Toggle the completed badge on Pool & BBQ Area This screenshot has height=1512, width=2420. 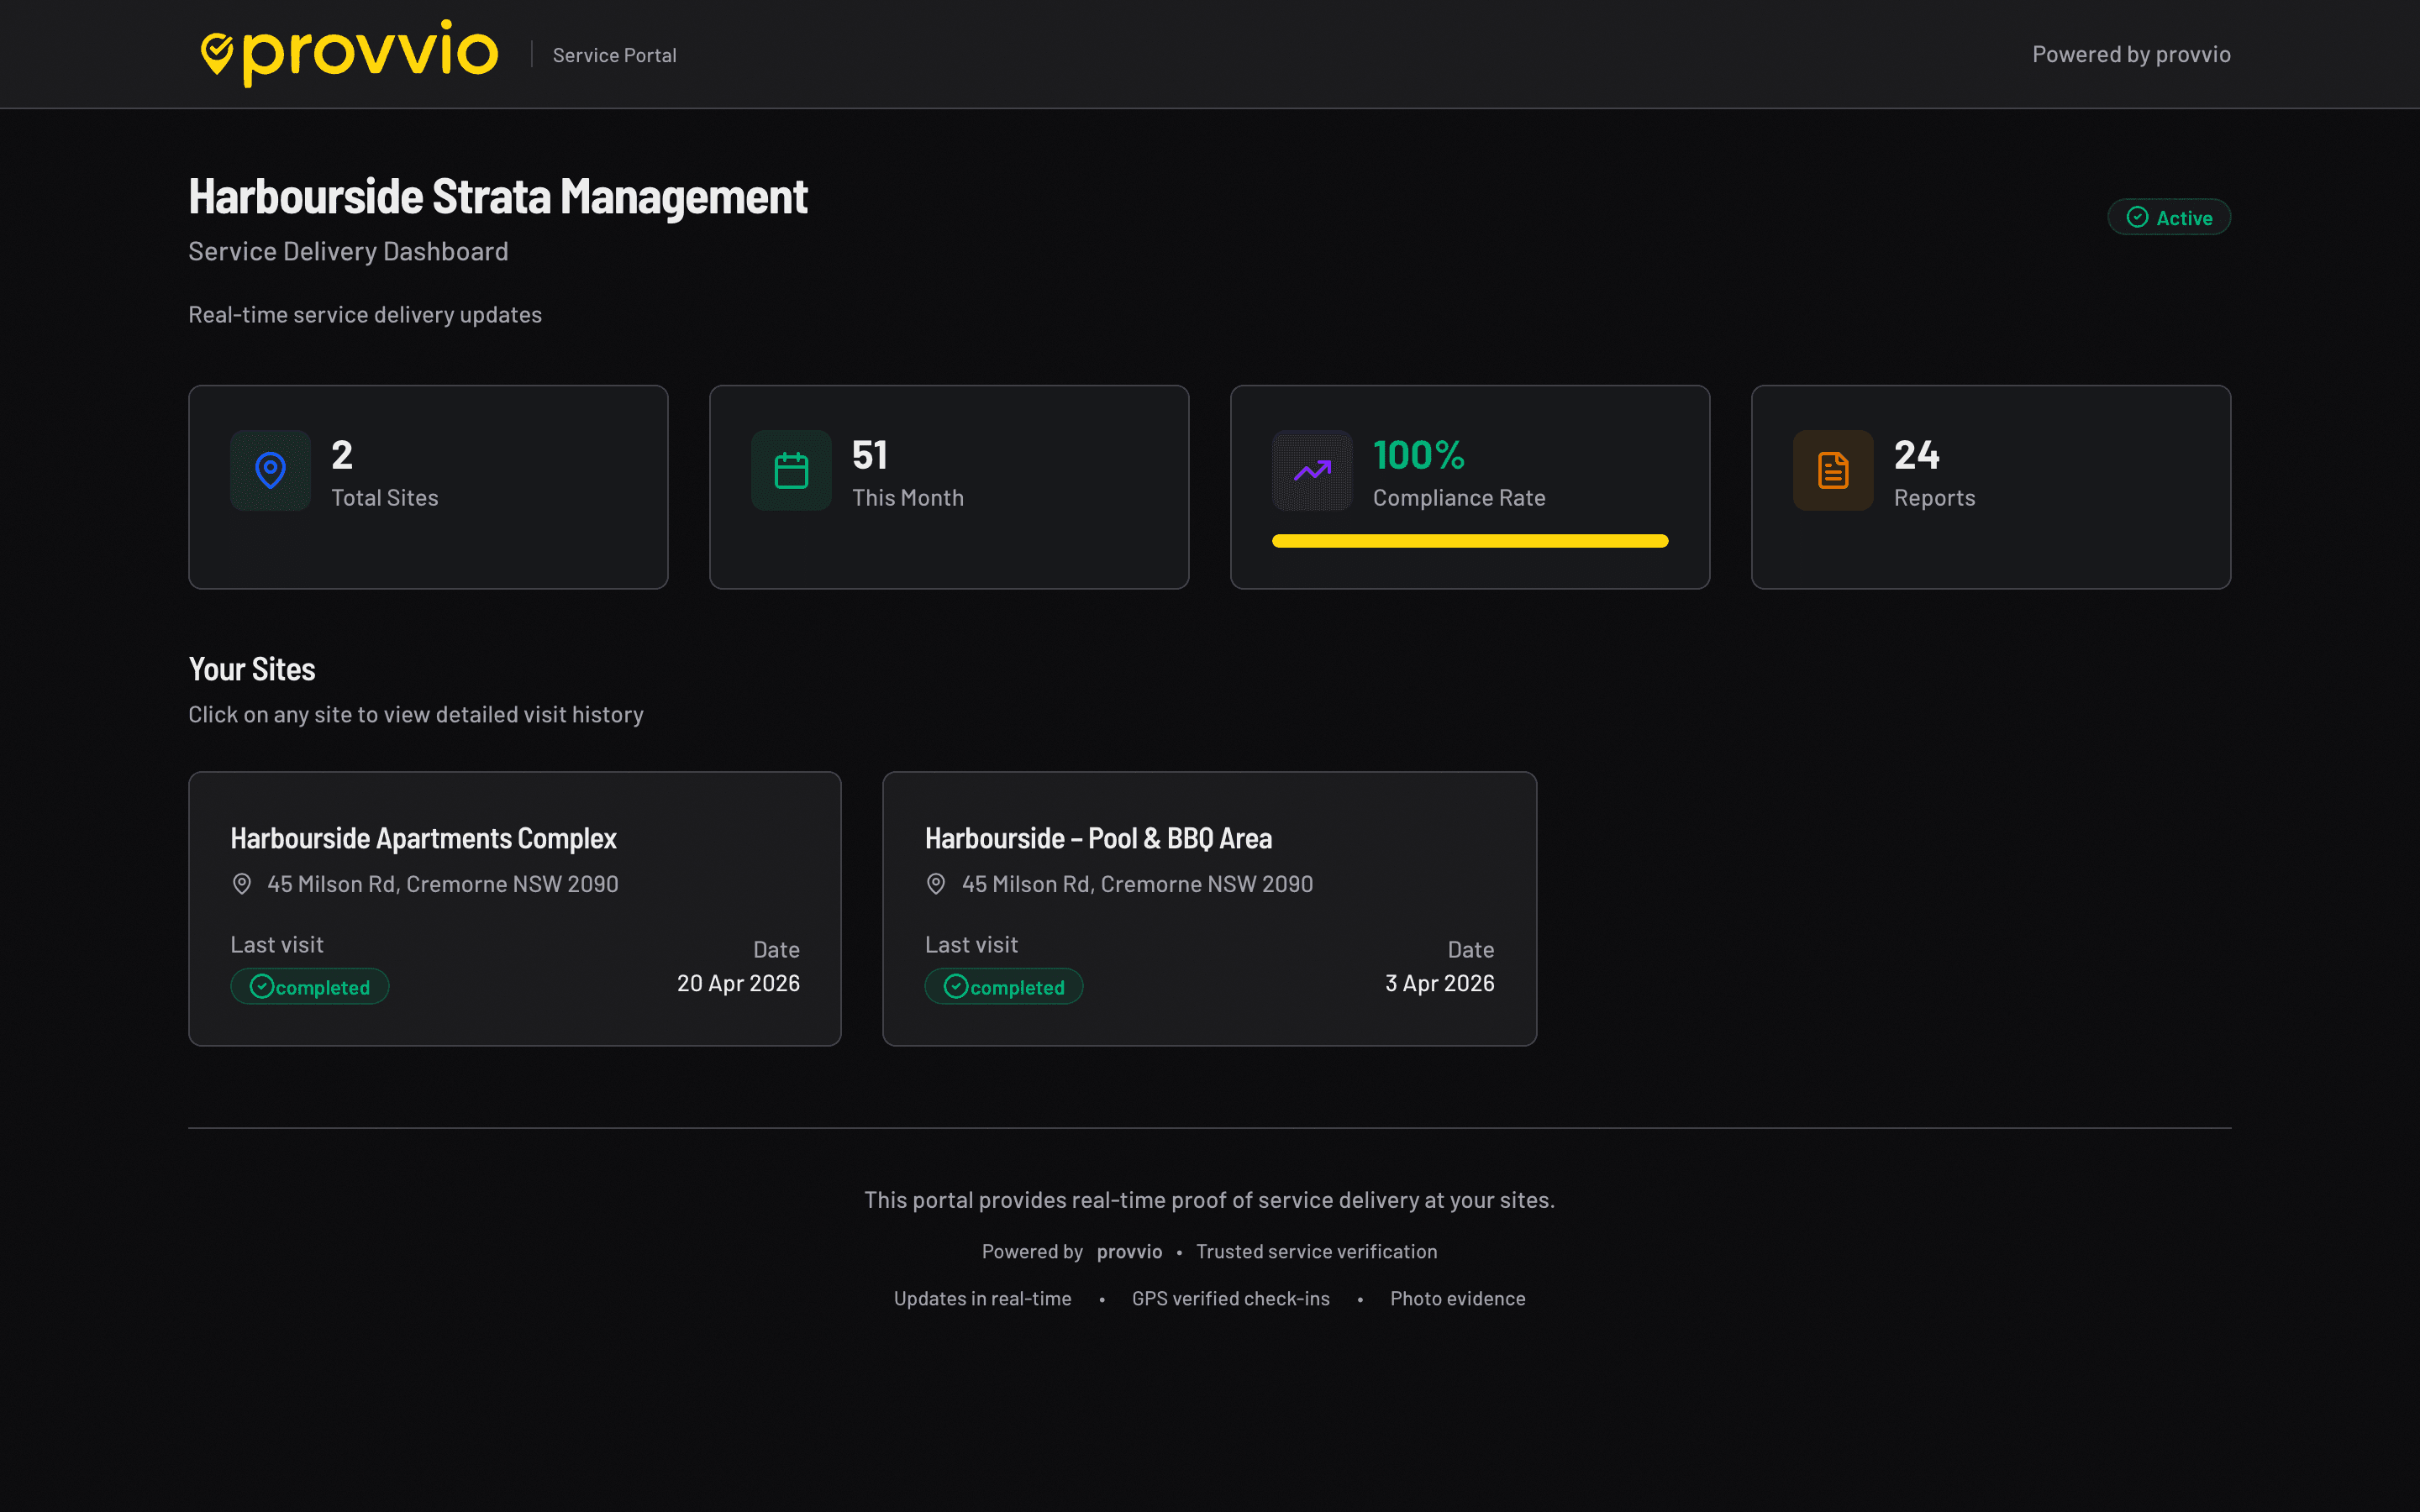tap(1003, 986)
